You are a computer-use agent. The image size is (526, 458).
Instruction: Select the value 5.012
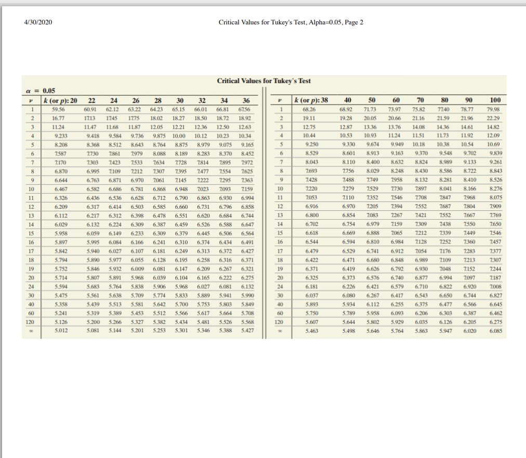pos(61,331)
